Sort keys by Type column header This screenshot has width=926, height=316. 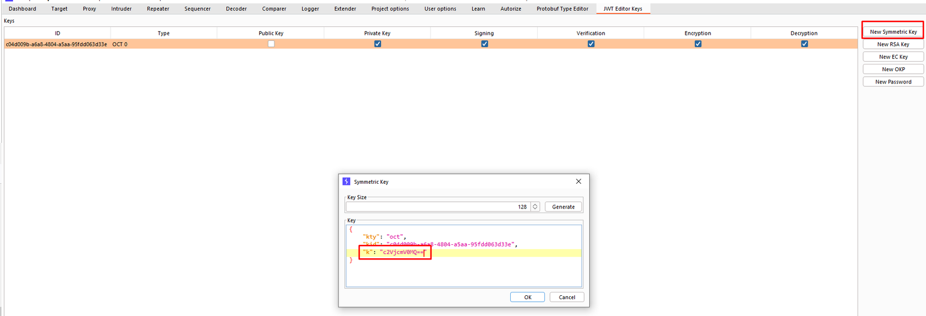pyautogui.click(x=163, y=33)
